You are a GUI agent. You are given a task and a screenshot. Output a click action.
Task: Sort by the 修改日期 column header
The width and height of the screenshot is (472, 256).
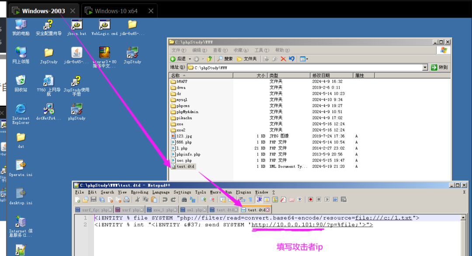pyautogui.click(x=331, y=76)
